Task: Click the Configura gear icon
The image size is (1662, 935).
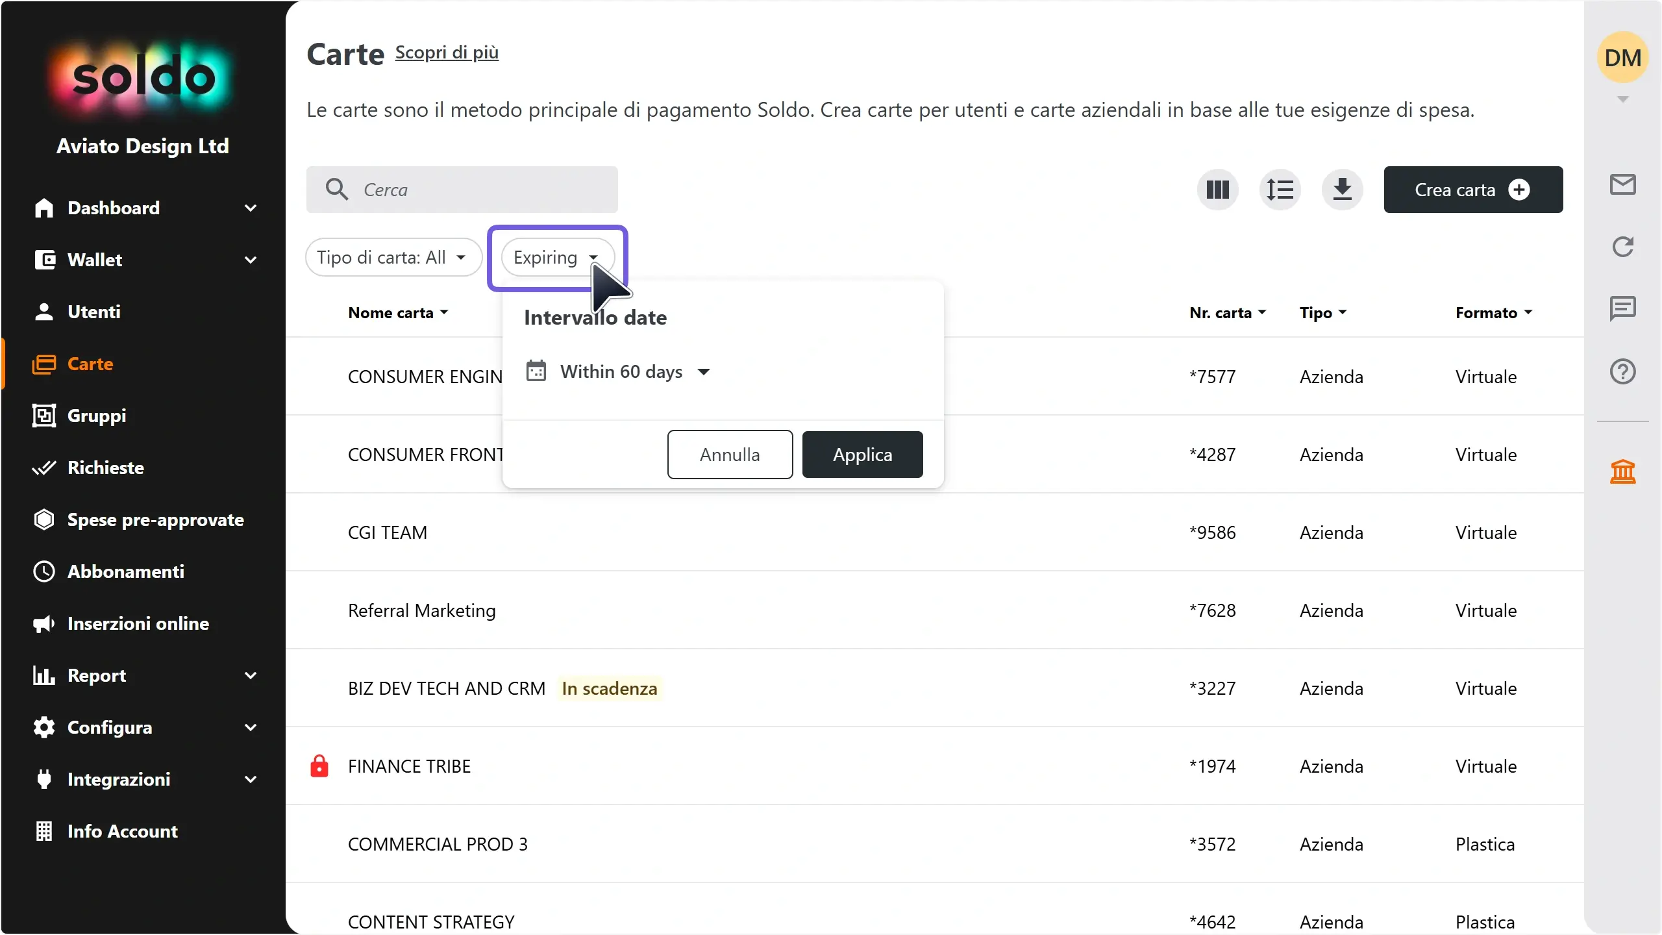Action: pyautogui.click(x=44, y=727)
